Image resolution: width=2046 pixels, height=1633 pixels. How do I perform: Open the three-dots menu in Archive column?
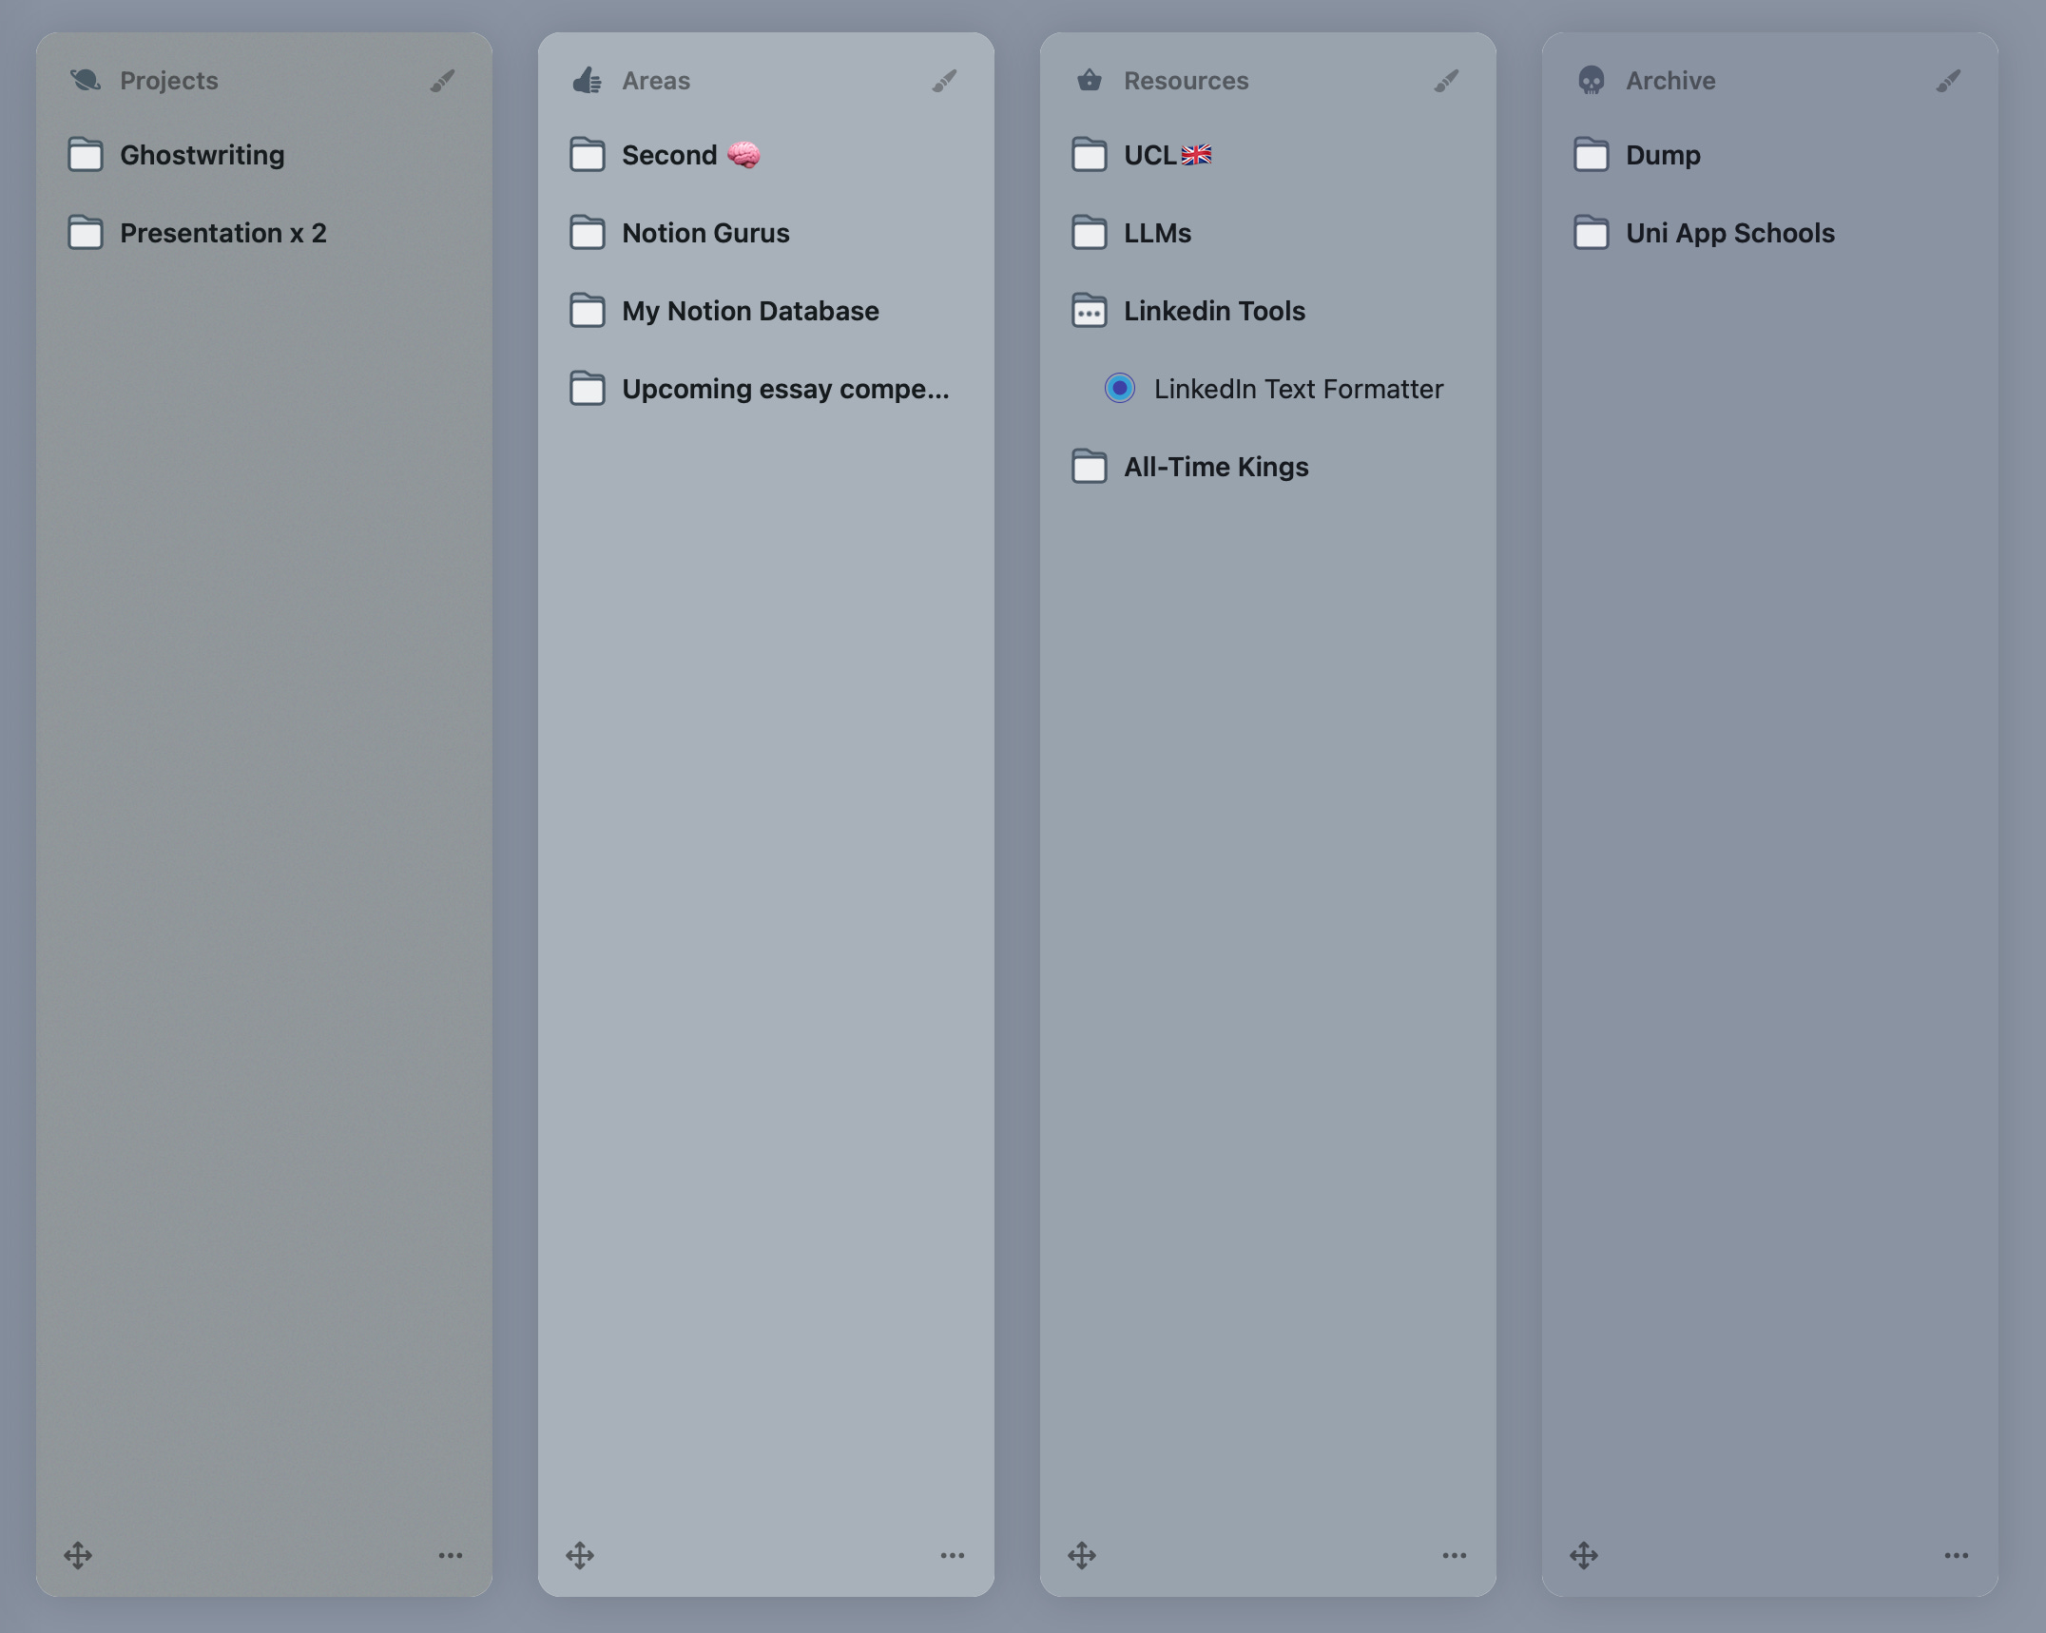(1956, 1555)
